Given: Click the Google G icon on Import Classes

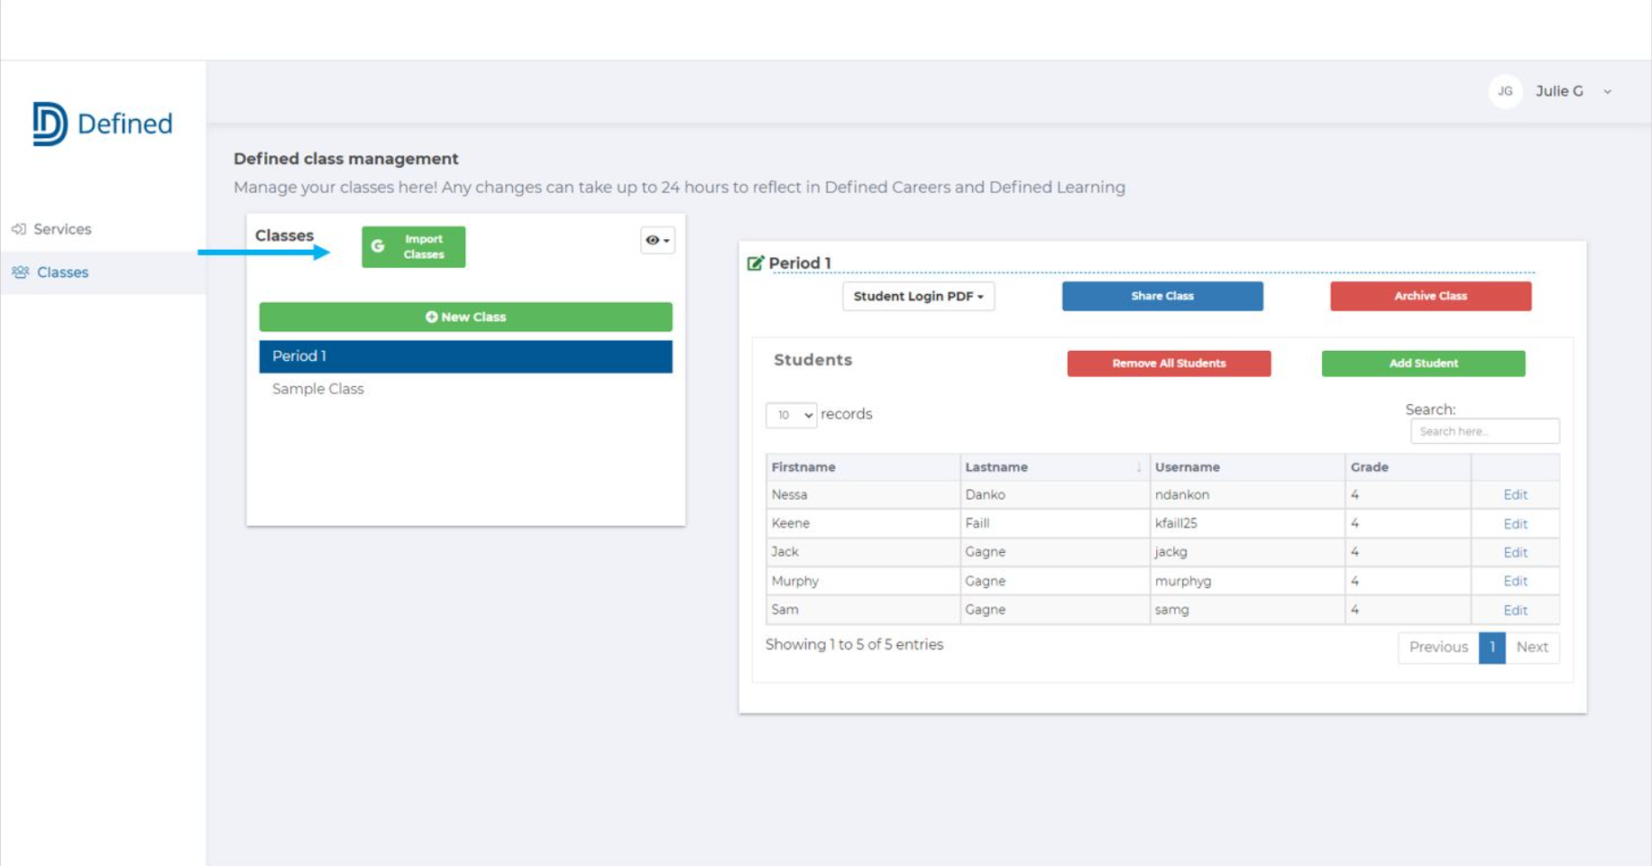Looking at the screenshot, I should point(378,246).
